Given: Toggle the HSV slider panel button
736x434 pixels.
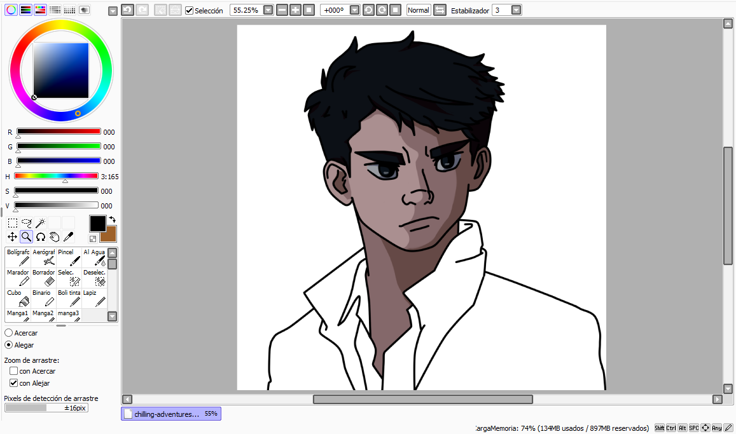Looking at the screenshot, I should [x=40, y=10].
